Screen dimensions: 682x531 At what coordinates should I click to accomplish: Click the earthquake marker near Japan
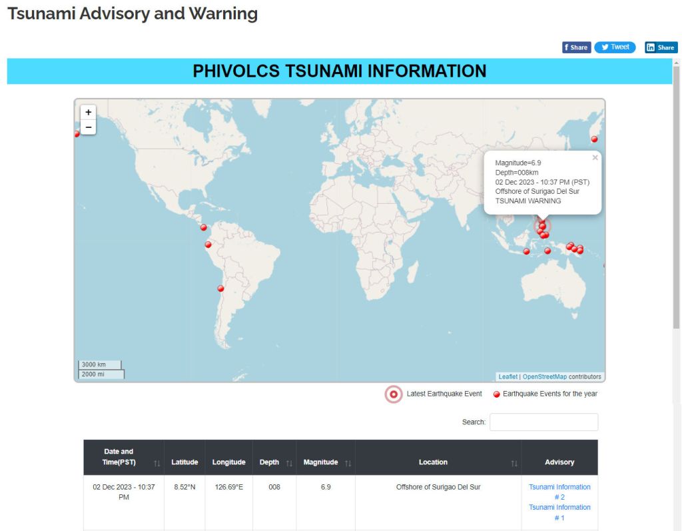(x=594, y=139)
